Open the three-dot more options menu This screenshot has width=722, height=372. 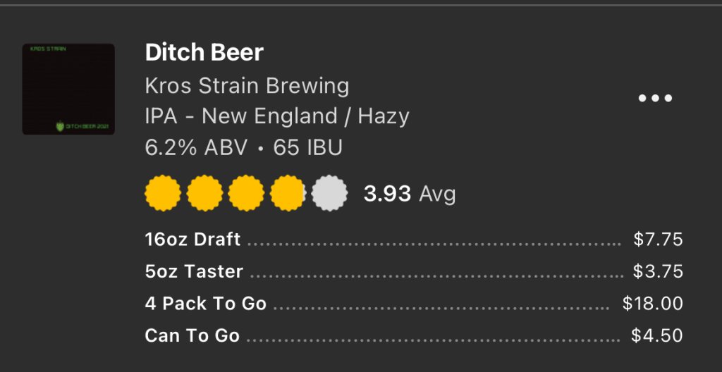[x=655, y=99]
